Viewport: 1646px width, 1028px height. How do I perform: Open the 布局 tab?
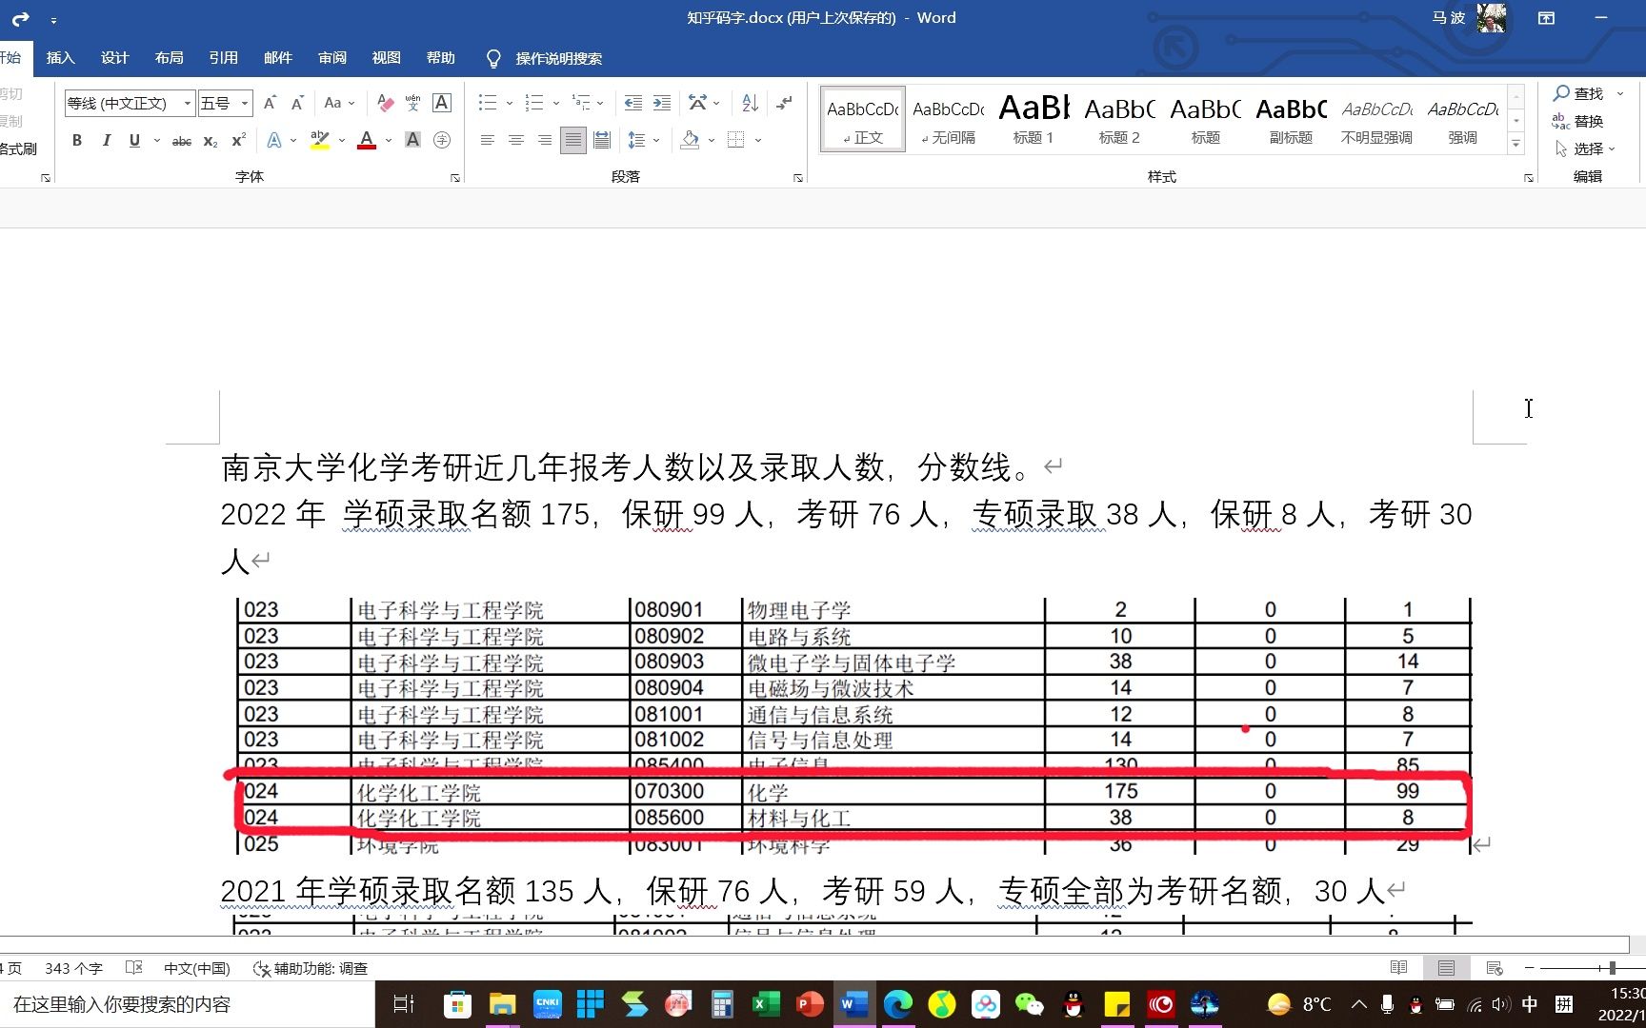click(x=169, y=58)
